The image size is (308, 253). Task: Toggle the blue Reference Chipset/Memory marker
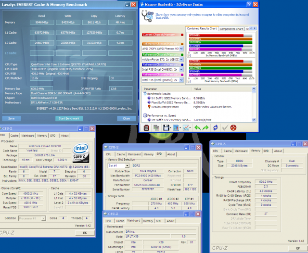[182, 64]
